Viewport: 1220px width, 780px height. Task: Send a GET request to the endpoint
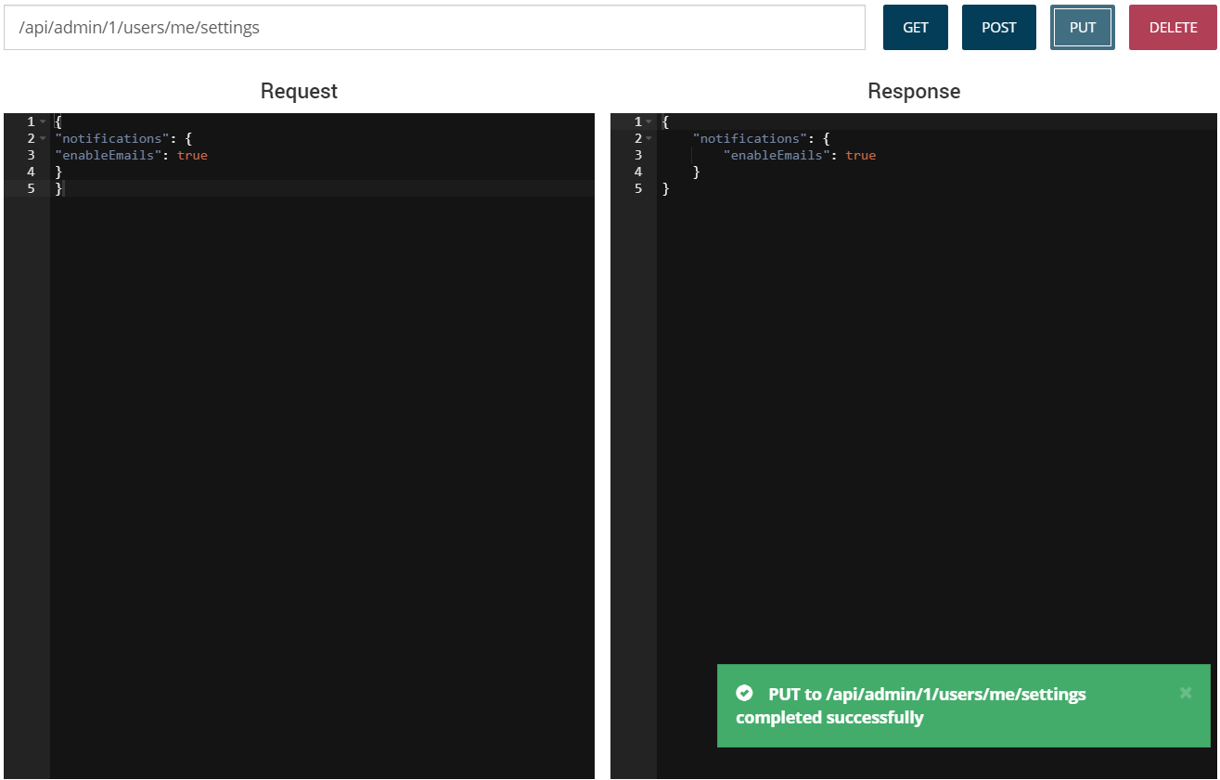pos(915,27)
